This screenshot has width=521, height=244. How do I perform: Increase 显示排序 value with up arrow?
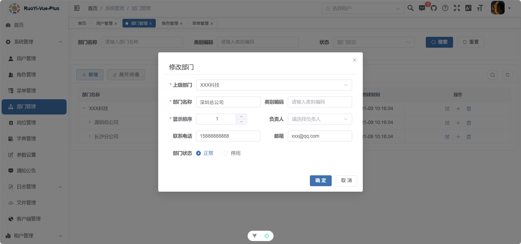241,116
